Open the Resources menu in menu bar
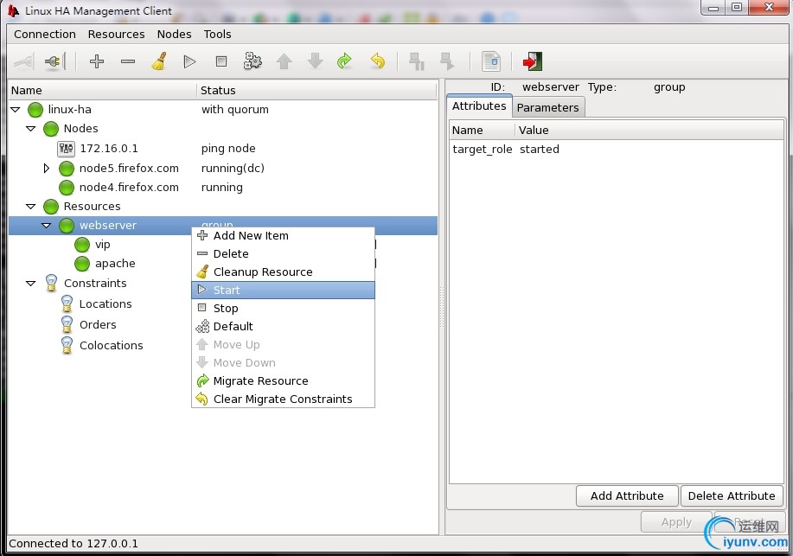Screen dimensions: 793x556 coord(116,35)
